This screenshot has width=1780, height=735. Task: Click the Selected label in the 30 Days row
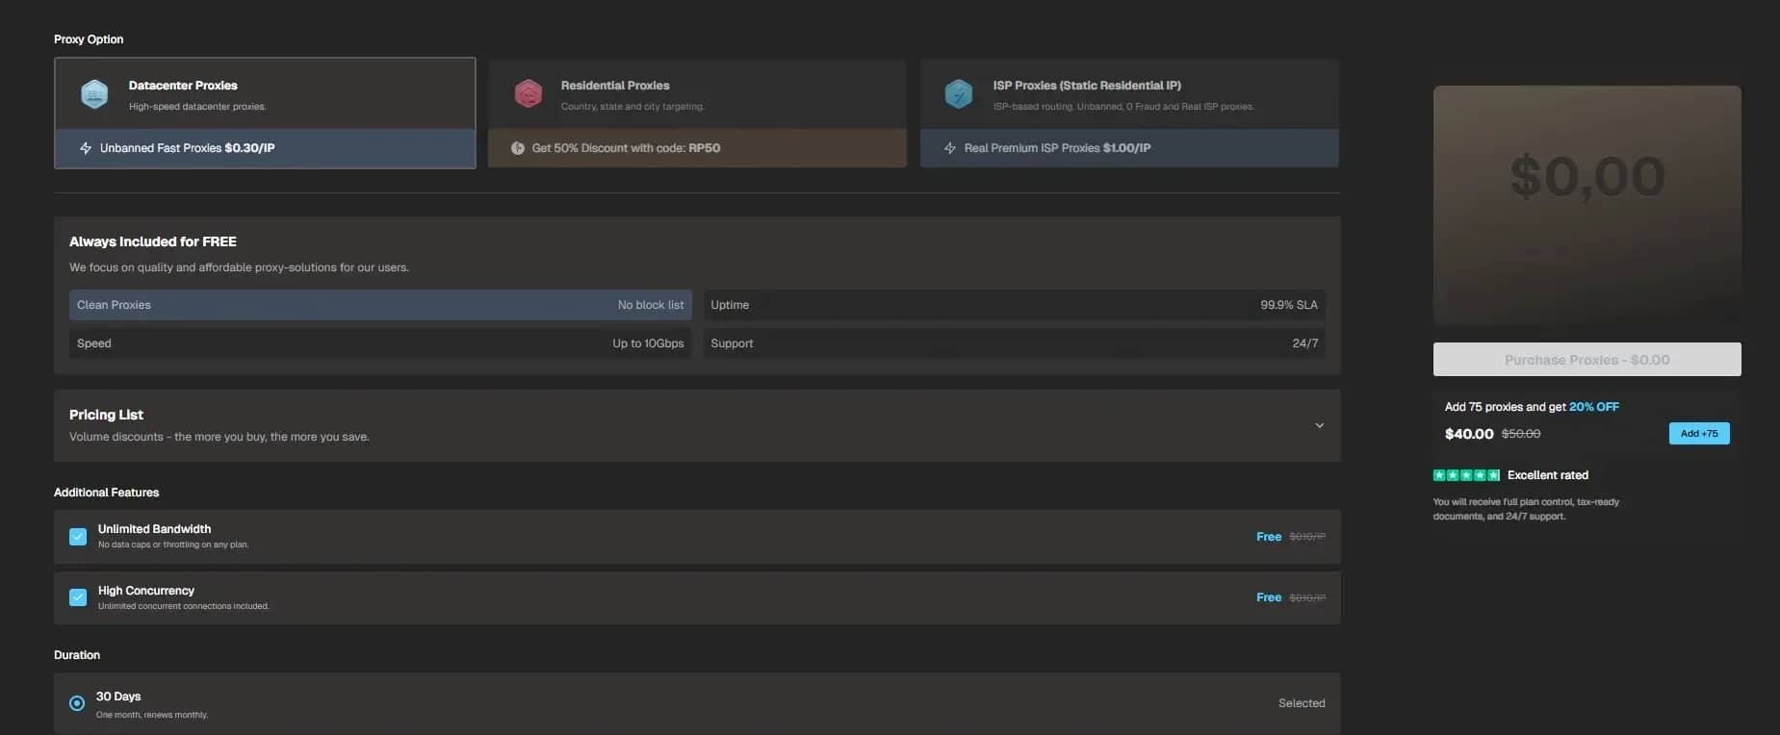point(1302,703)
